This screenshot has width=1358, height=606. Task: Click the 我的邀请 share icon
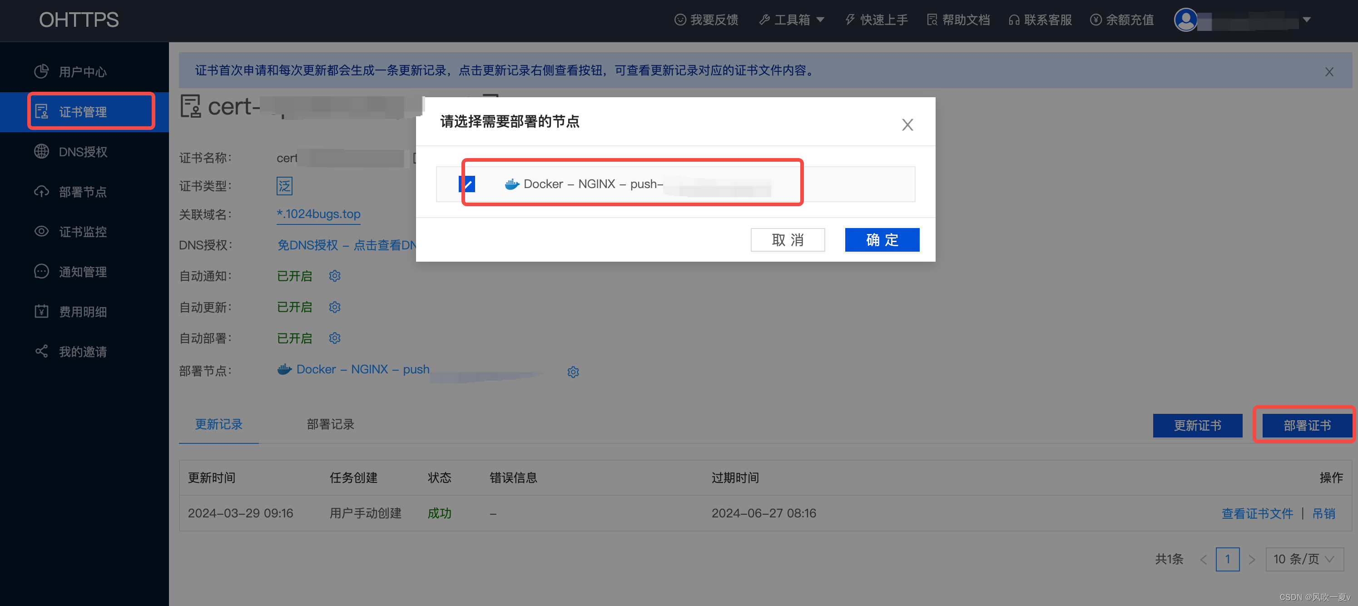click(x=41, y=351)
